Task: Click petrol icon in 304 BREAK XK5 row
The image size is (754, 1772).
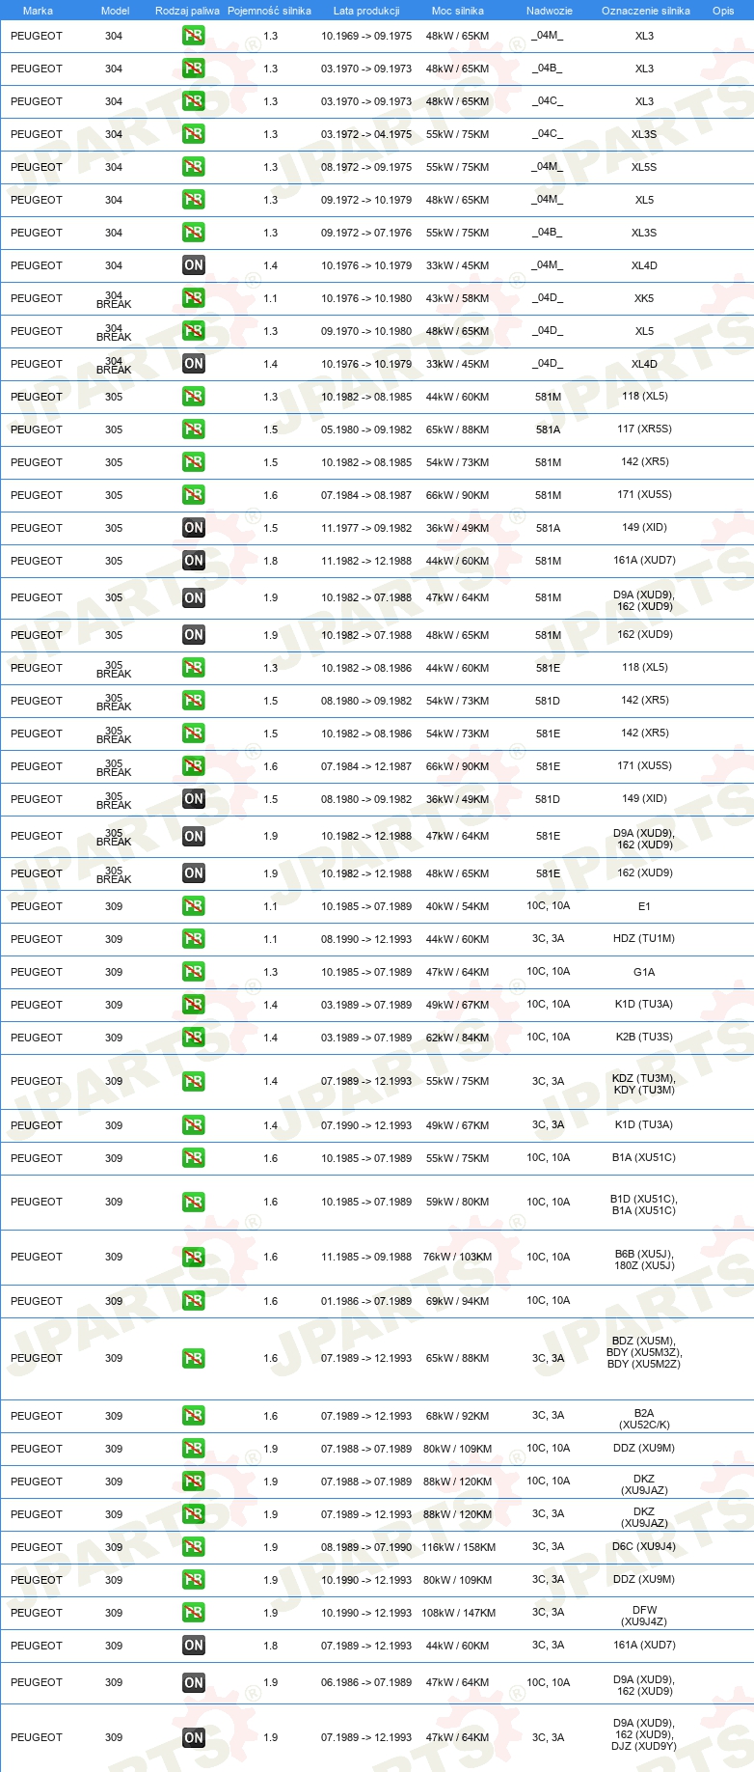Action: [x=194, y=298]
